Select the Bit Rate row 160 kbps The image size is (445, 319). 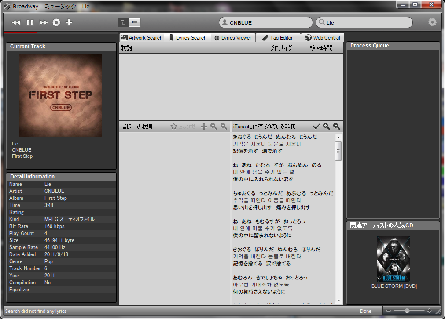tap(61, 226)
